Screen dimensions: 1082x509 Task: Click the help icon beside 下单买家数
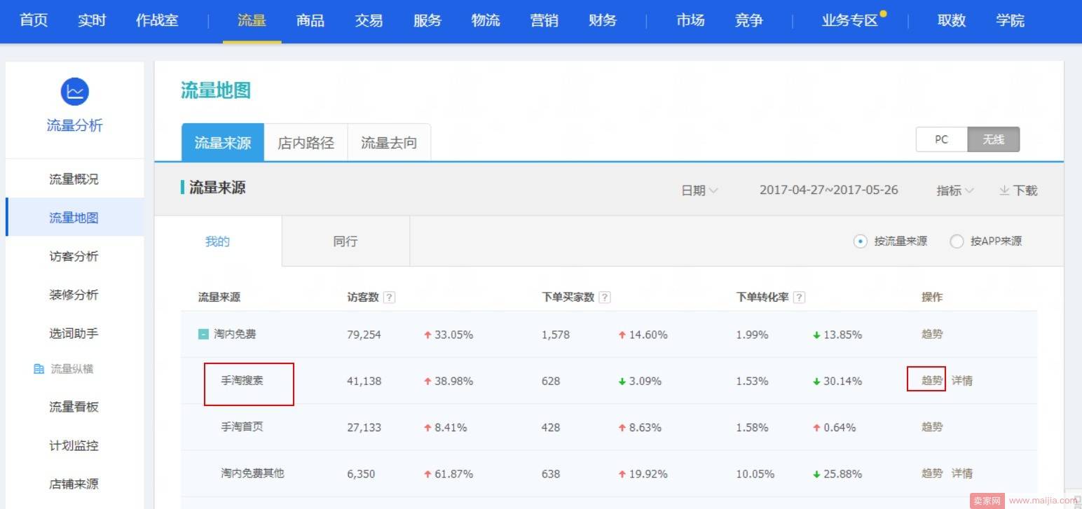(605, 297)
